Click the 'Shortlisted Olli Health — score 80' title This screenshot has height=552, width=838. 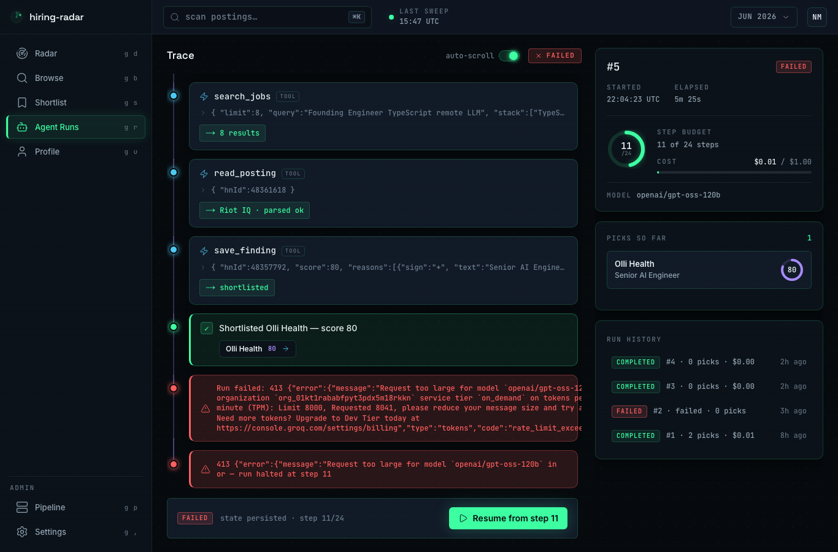[288, 328]
